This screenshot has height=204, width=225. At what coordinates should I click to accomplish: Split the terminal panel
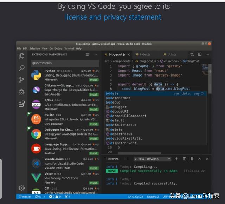tap(185, 159)
